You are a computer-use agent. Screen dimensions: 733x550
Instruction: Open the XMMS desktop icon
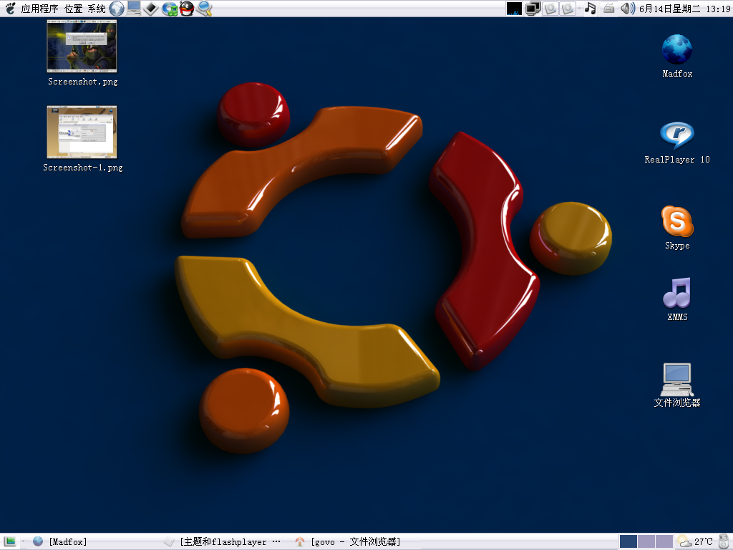[x=677, y=292]
